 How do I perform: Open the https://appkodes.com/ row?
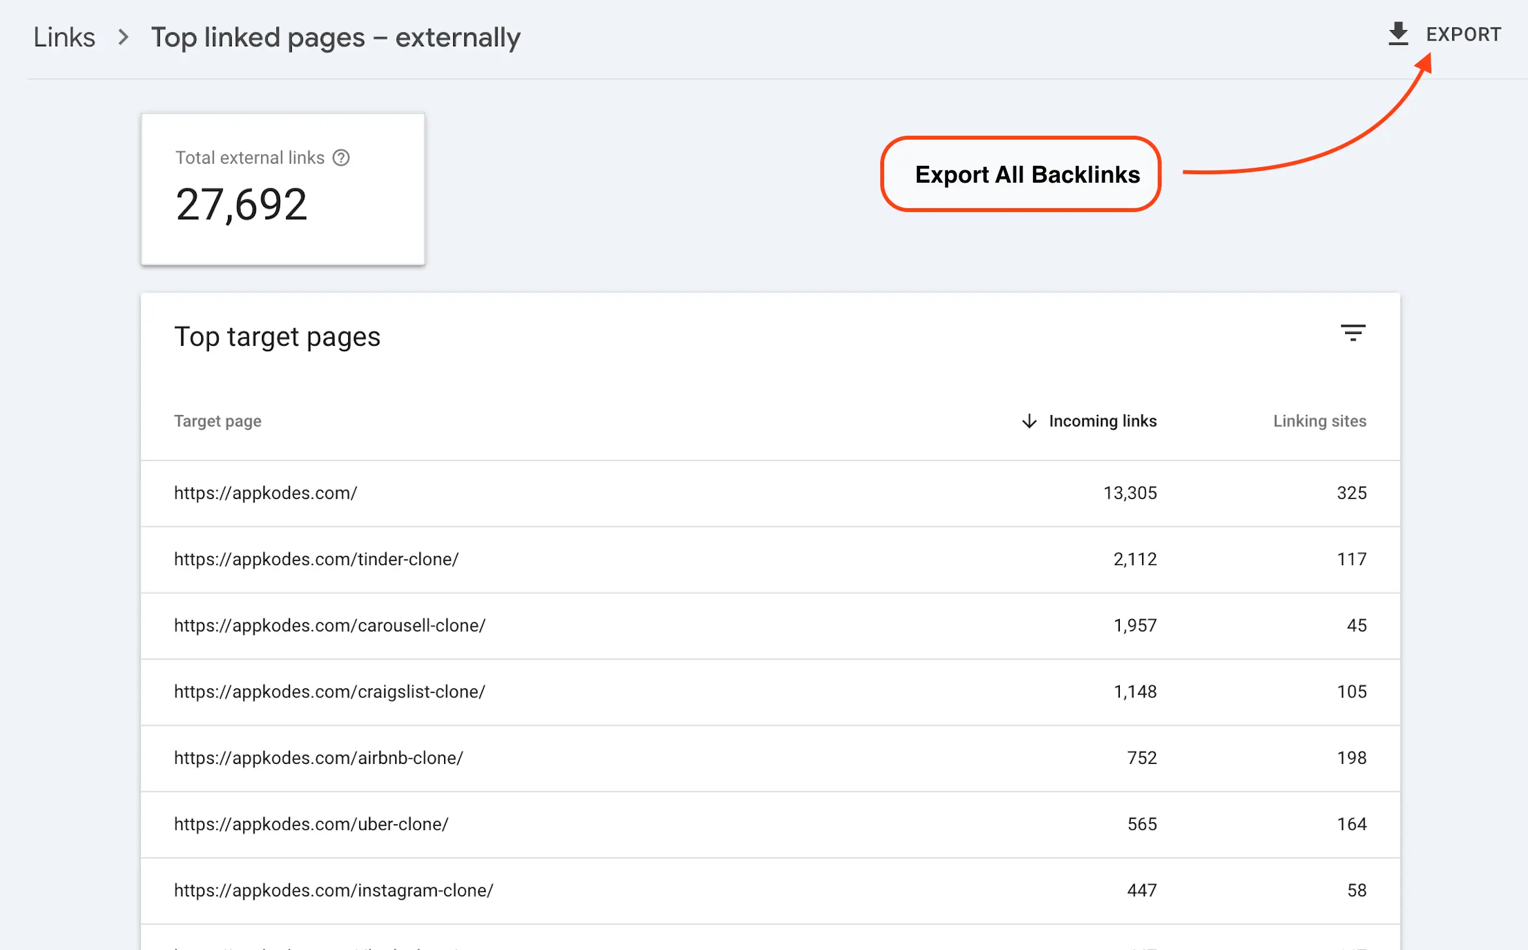tap(771, 493)
